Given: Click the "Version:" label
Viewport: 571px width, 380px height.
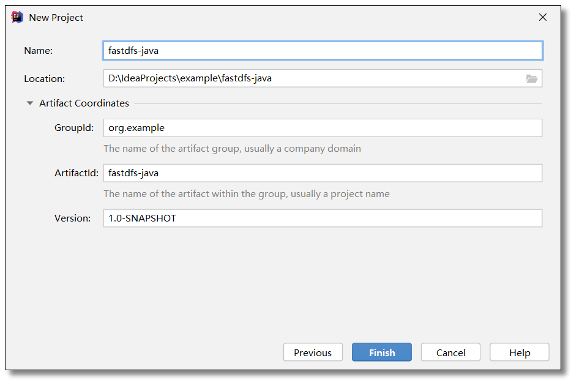Looking at the screenshot, I should pos(72,218).
